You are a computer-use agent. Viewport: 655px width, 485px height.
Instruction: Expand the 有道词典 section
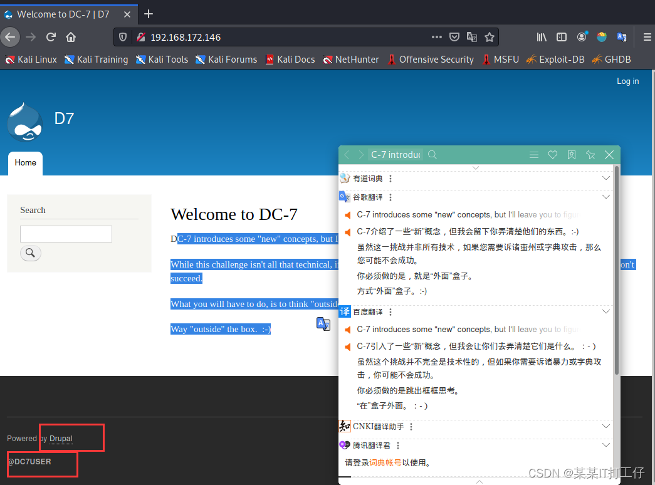[x=605, y=179]
